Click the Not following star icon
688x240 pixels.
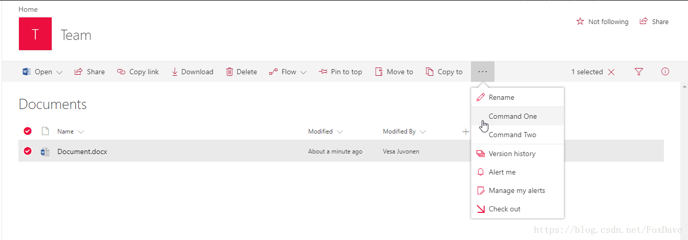click(x=580, y=21)
